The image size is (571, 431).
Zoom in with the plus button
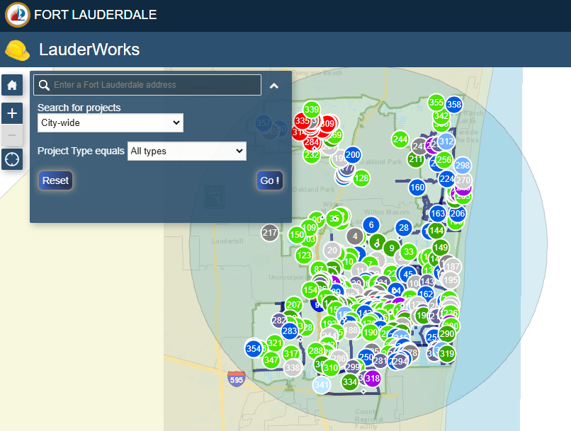coord(11,113)
